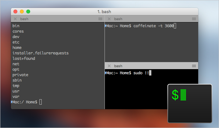Click the 'home' directory listing line
The width and height of the screenshot is (219, 128).
[x=17, y=48]
